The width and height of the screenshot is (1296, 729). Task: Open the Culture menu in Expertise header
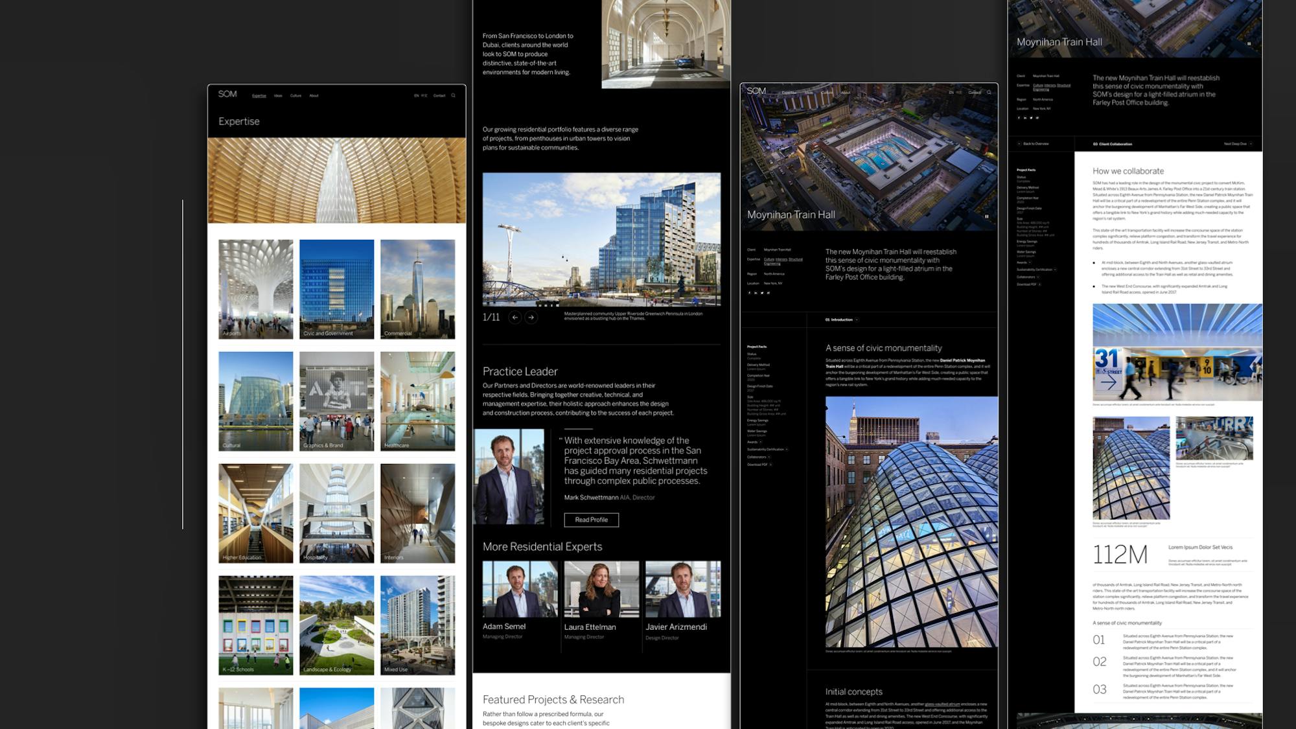point(295,95)
